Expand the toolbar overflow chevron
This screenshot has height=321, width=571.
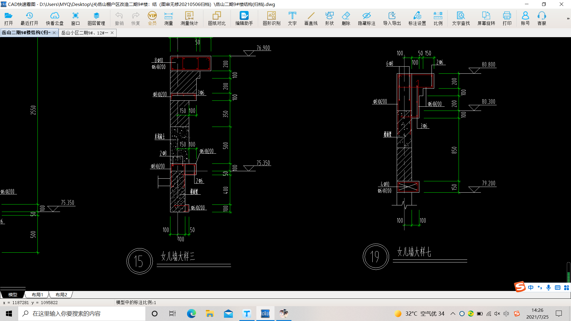tap(568, 18)
